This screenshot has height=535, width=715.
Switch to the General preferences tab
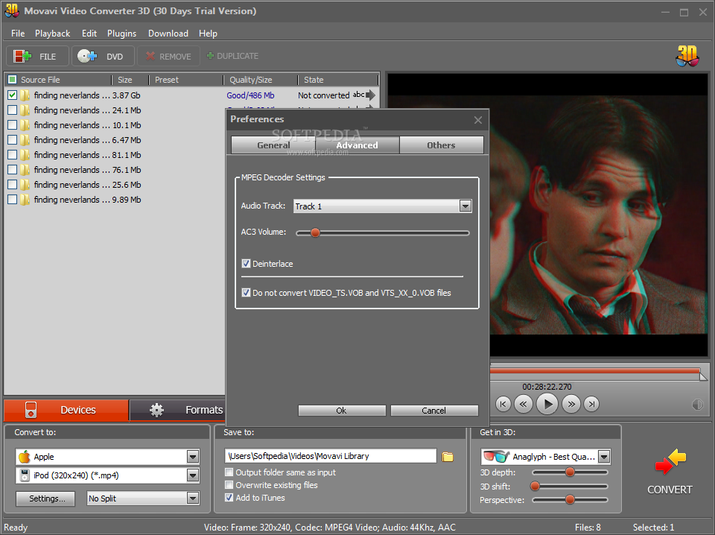point(273,145)
